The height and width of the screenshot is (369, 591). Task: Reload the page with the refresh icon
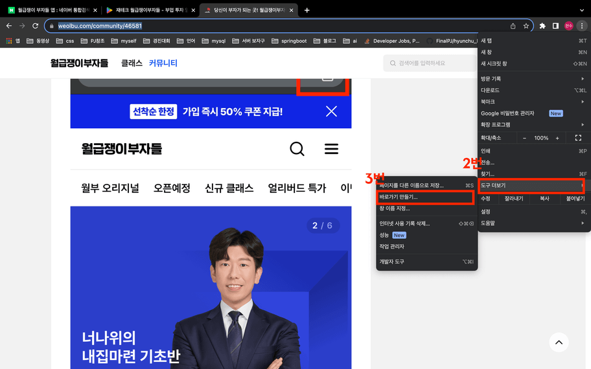click(35, 26)
